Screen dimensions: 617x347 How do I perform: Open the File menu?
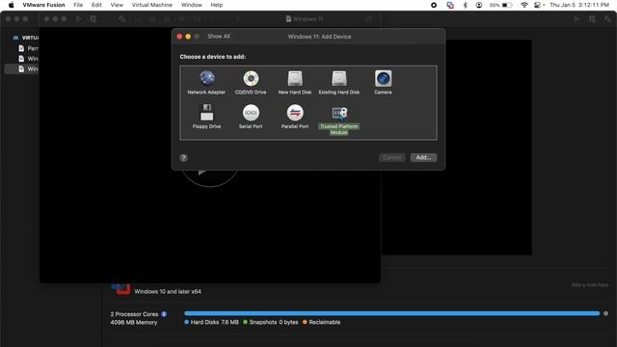(78, 5)
